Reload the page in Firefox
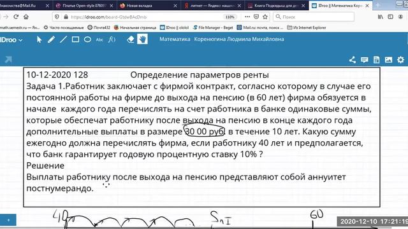The image size is (408, 229). point(16,17)
